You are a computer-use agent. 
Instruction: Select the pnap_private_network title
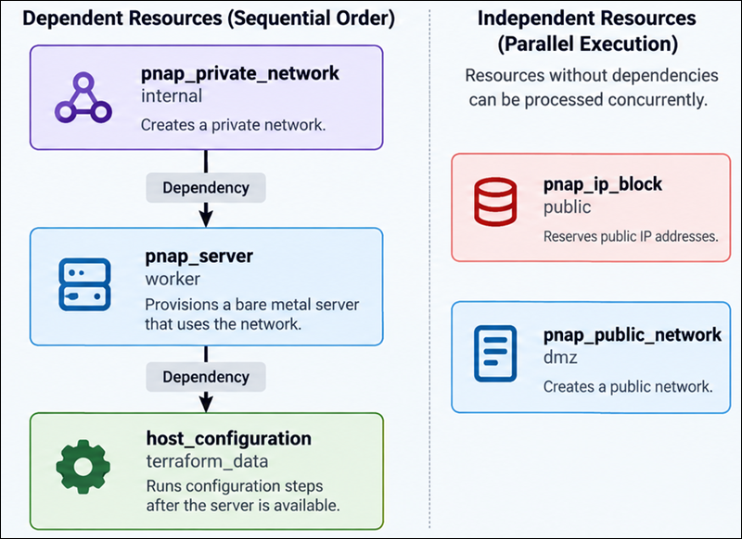240,74
